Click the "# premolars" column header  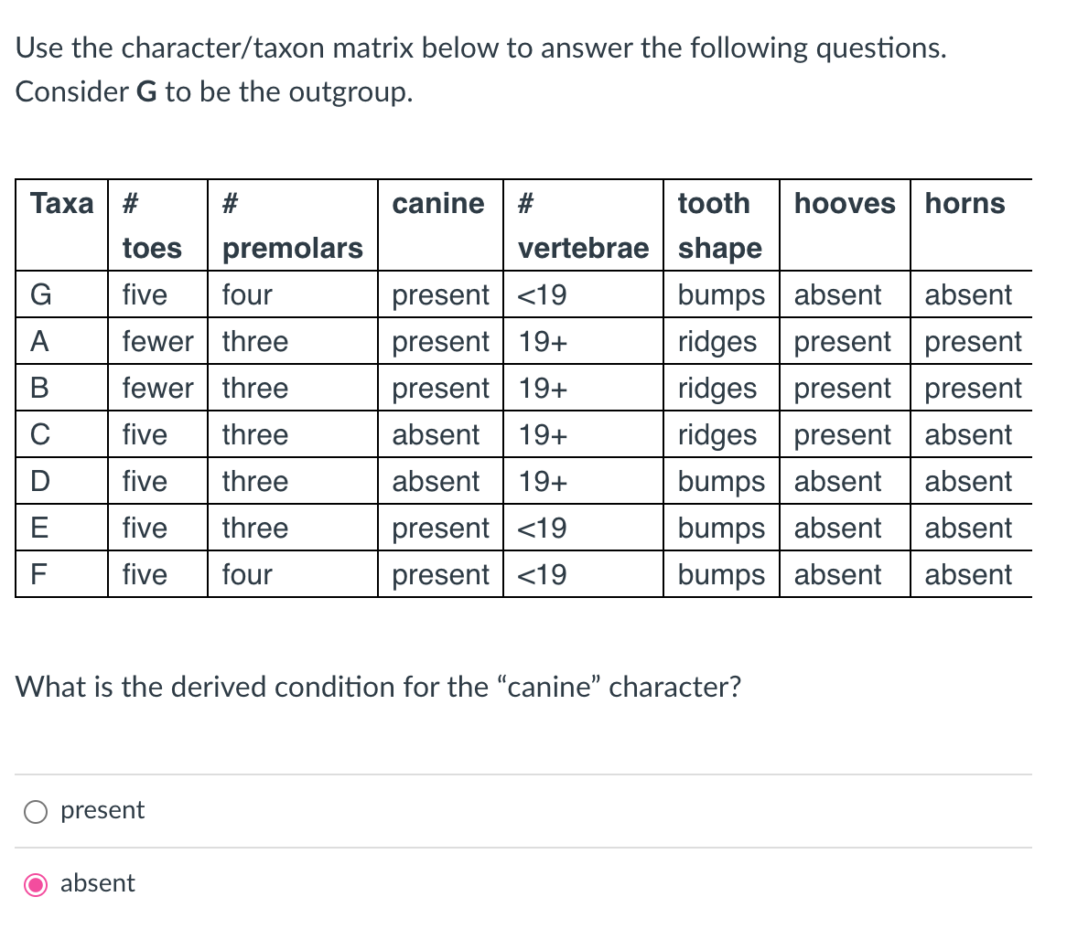tap(293, 225)
